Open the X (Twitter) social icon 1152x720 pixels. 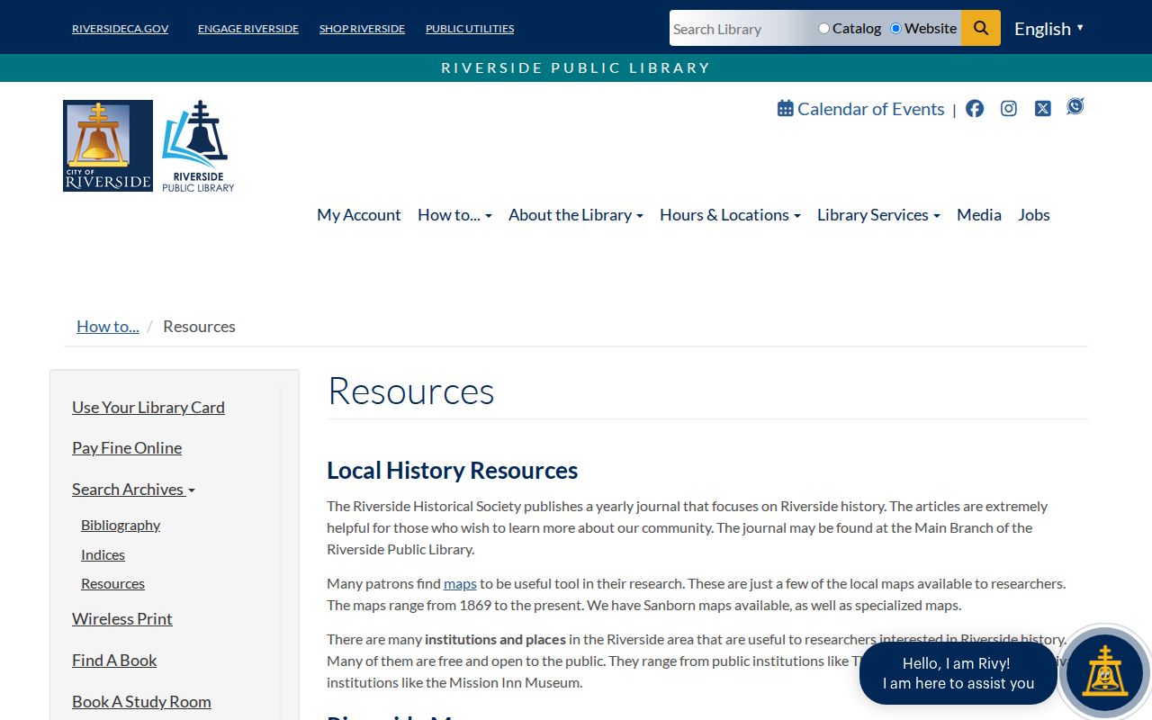(x=1042, y=109)
